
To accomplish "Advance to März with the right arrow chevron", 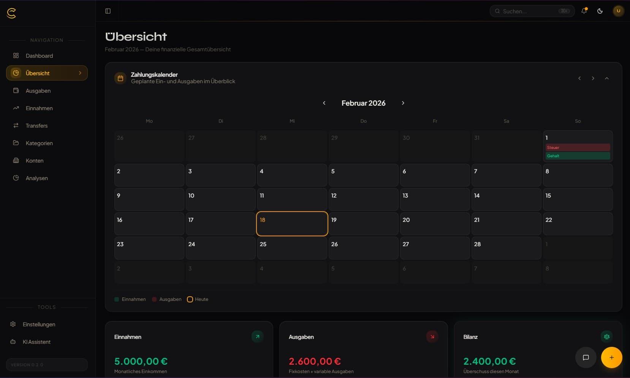I will [x=403, y=103].
